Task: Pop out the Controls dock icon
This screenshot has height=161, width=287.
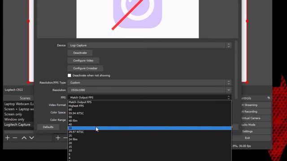Action: click(x=269, y=98)
